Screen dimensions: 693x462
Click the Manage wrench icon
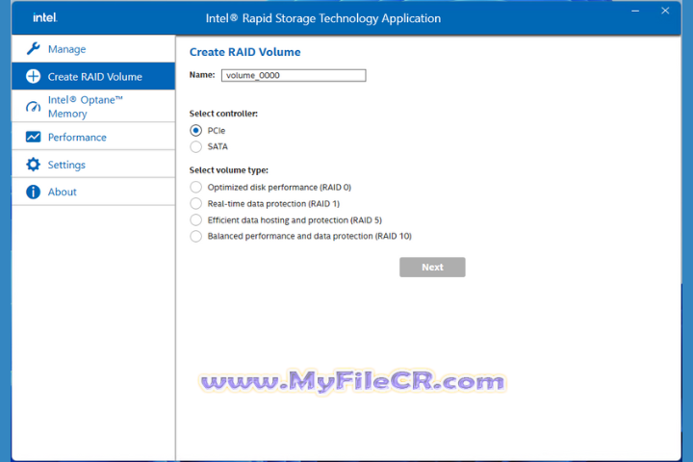33,49
